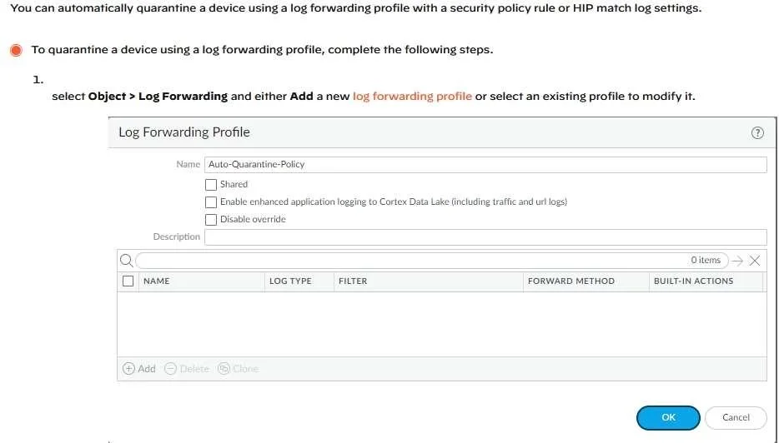This screenshot has height=443, width=779.
Task: Enable the Shared checkbox
Action: click(x=211, y=185)
